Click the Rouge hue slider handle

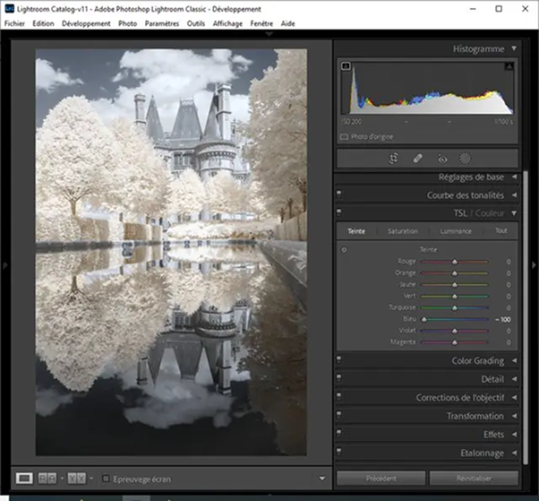pos(455,262)
